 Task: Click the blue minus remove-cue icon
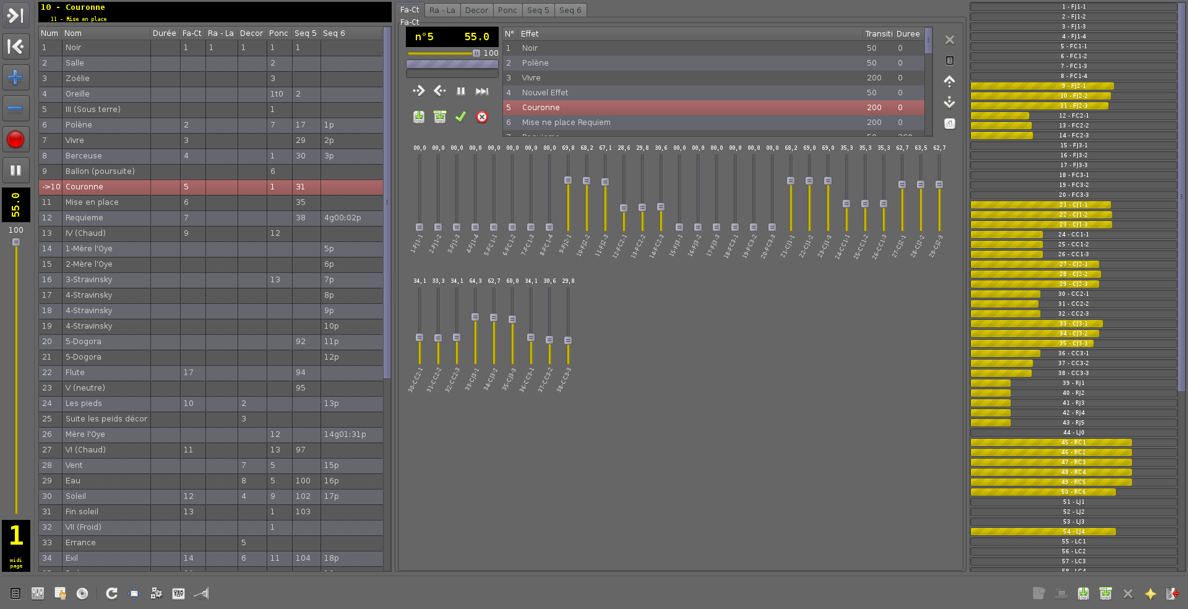pyautogui.click(x=15, y=108)
